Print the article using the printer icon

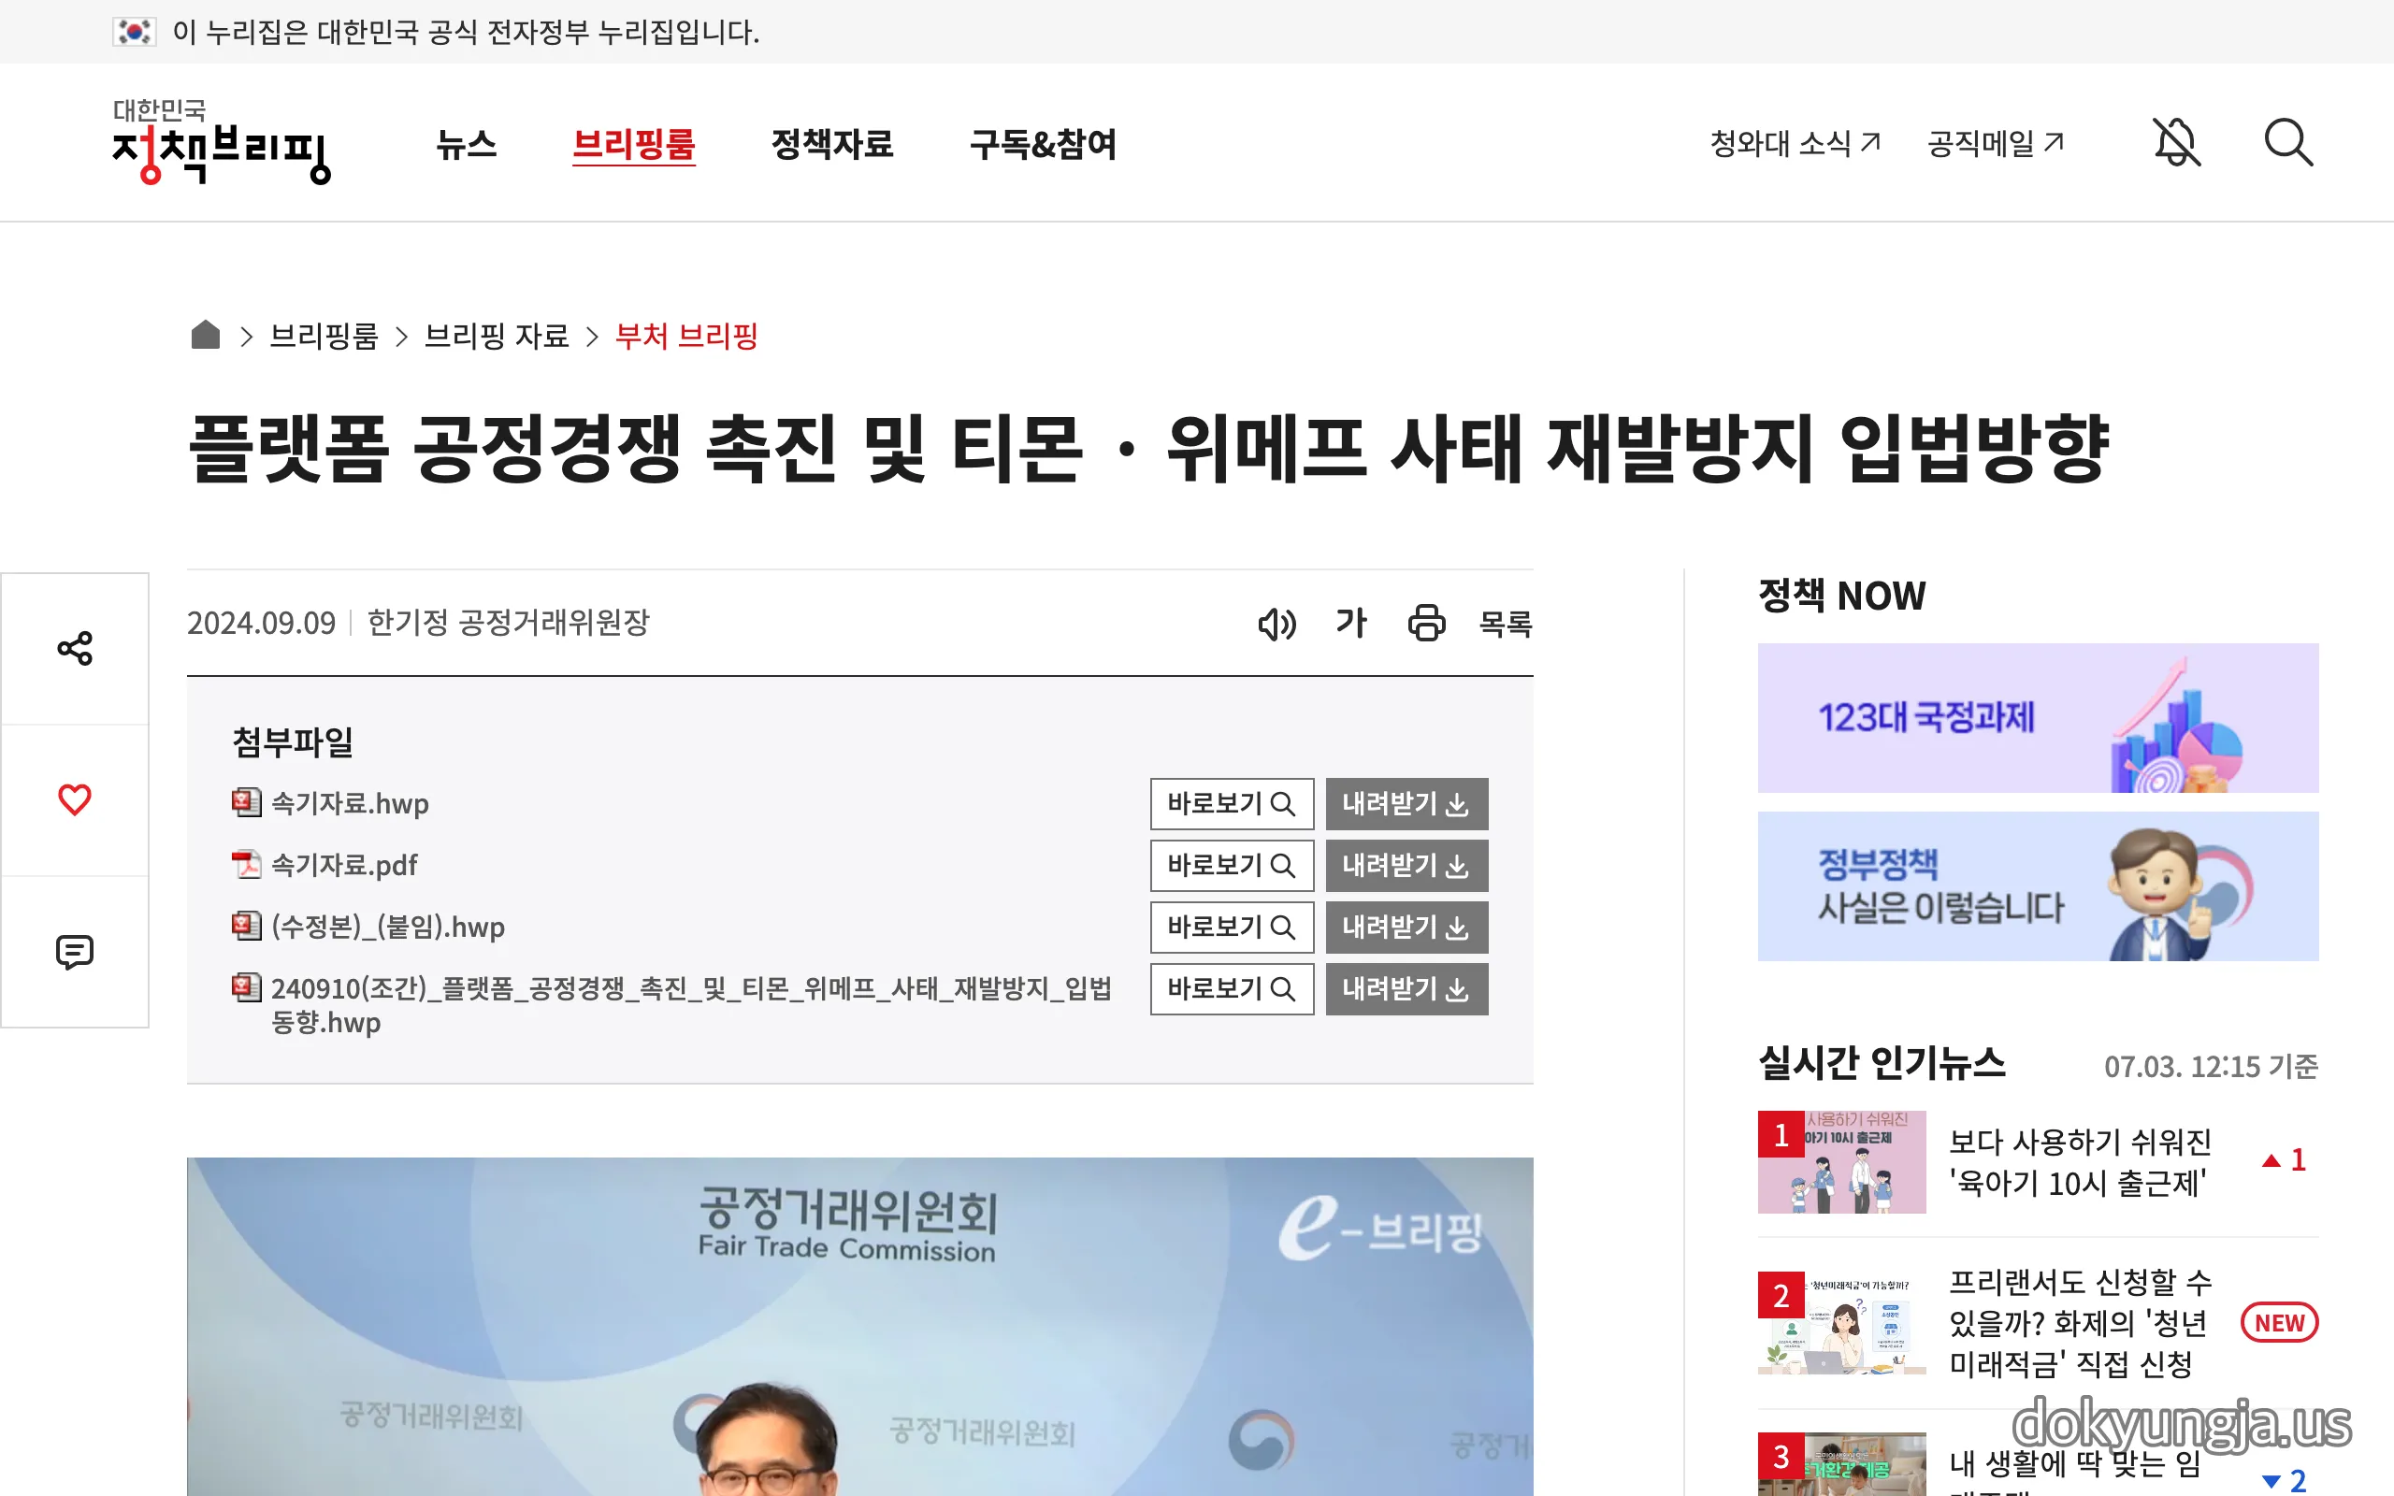coord(1426,624)
